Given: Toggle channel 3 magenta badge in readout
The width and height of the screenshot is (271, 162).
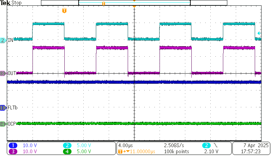Looking at the screenshot, I should pos(13,152).
